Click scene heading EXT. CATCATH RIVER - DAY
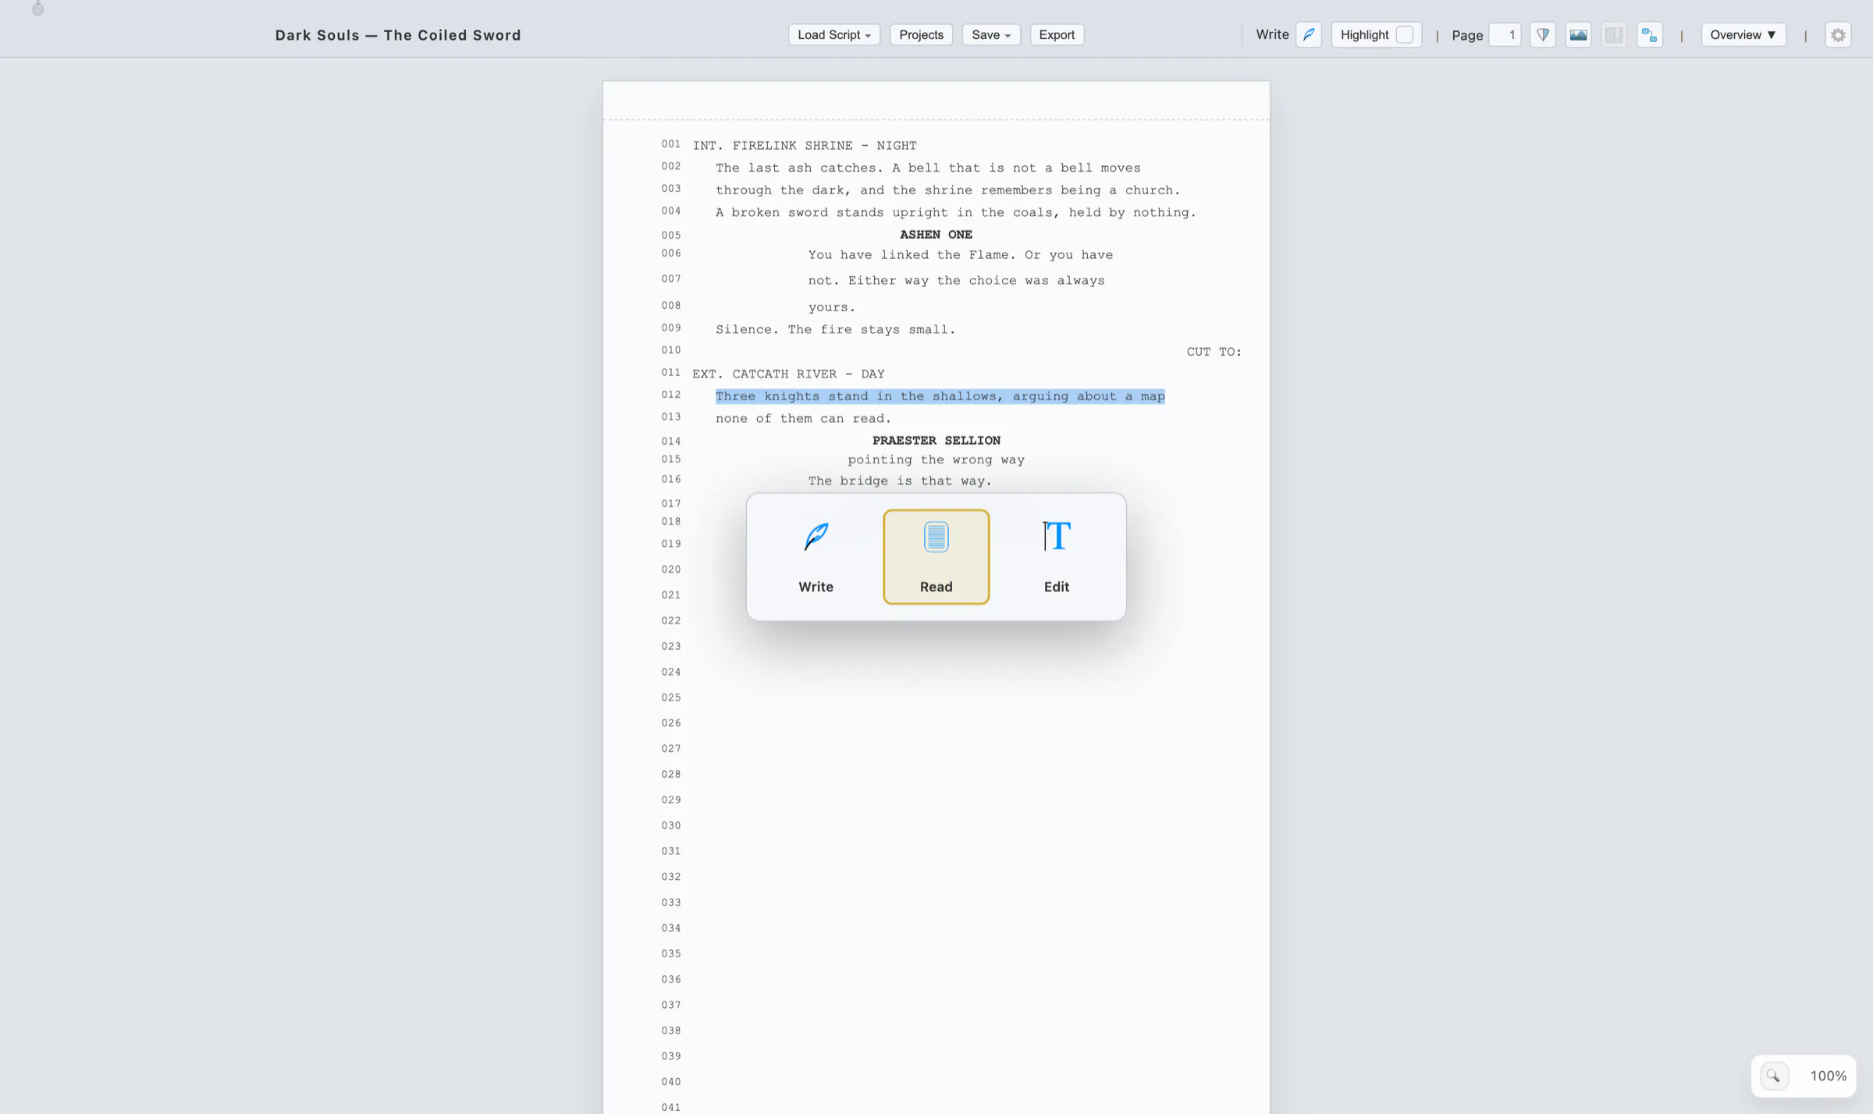Viewport: 1873px width, 1114px height. tap(788, 374)
